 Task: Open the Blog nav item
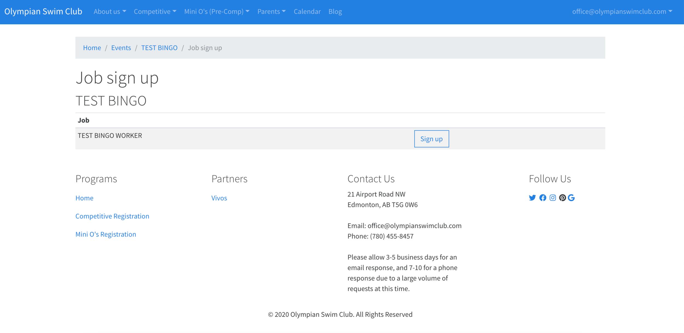point(335,11)
